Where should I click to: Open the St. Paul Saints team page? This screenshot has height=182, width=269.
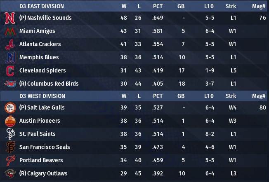point(37,134)
